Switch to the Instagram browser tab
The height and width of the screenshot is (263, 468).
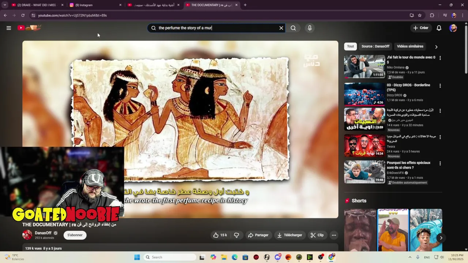click(x=94, y=5)
